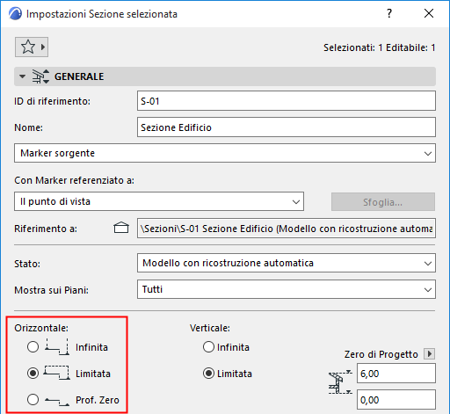Click the Limitata horizontal range diagram icon
This screenshot has width=450, height=414.
pos(57,373)
